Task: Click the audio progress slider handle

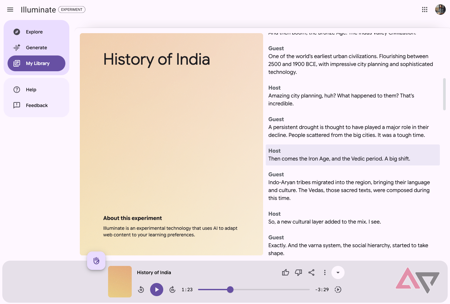Action: 230,290
